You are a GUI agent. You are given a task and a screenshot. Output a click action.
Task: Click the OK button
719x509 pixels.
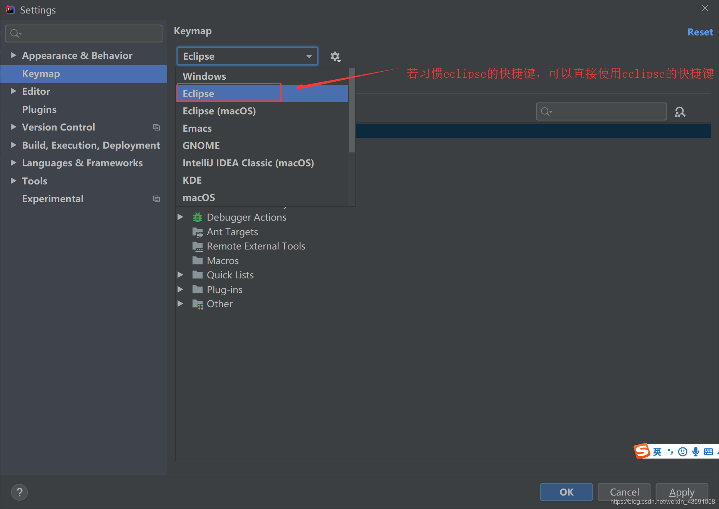click(566, 492)
